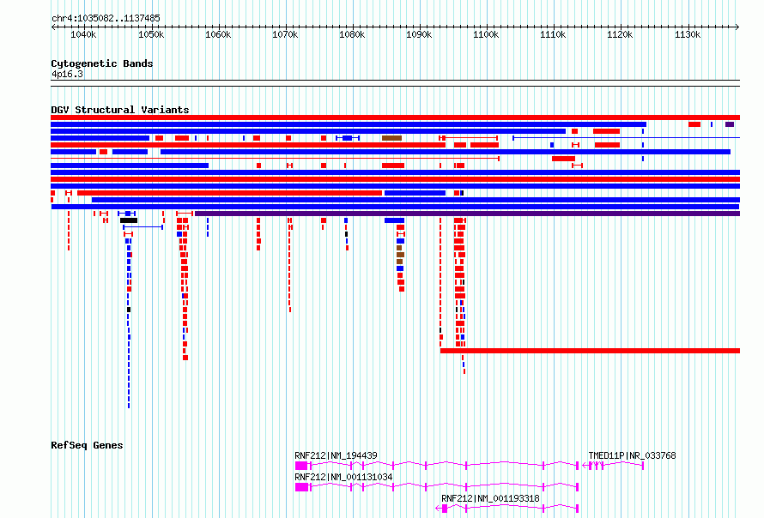The width and height of the screenshot is (764, 518).
Task: Select the RNF212|NM_001131034 gene label
Action: (x=343, y=477)
